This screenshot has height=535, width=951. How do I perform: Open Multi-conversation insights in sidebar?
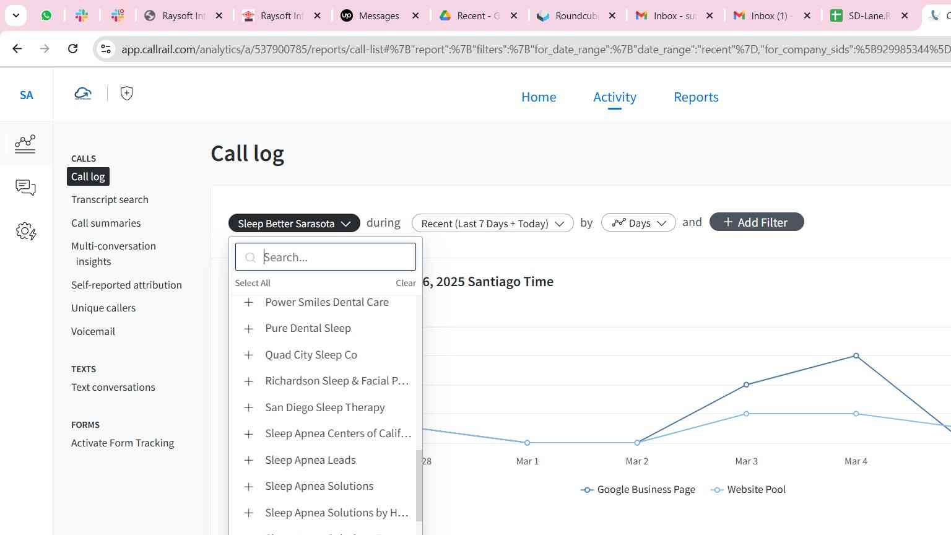tap(113, 254)
